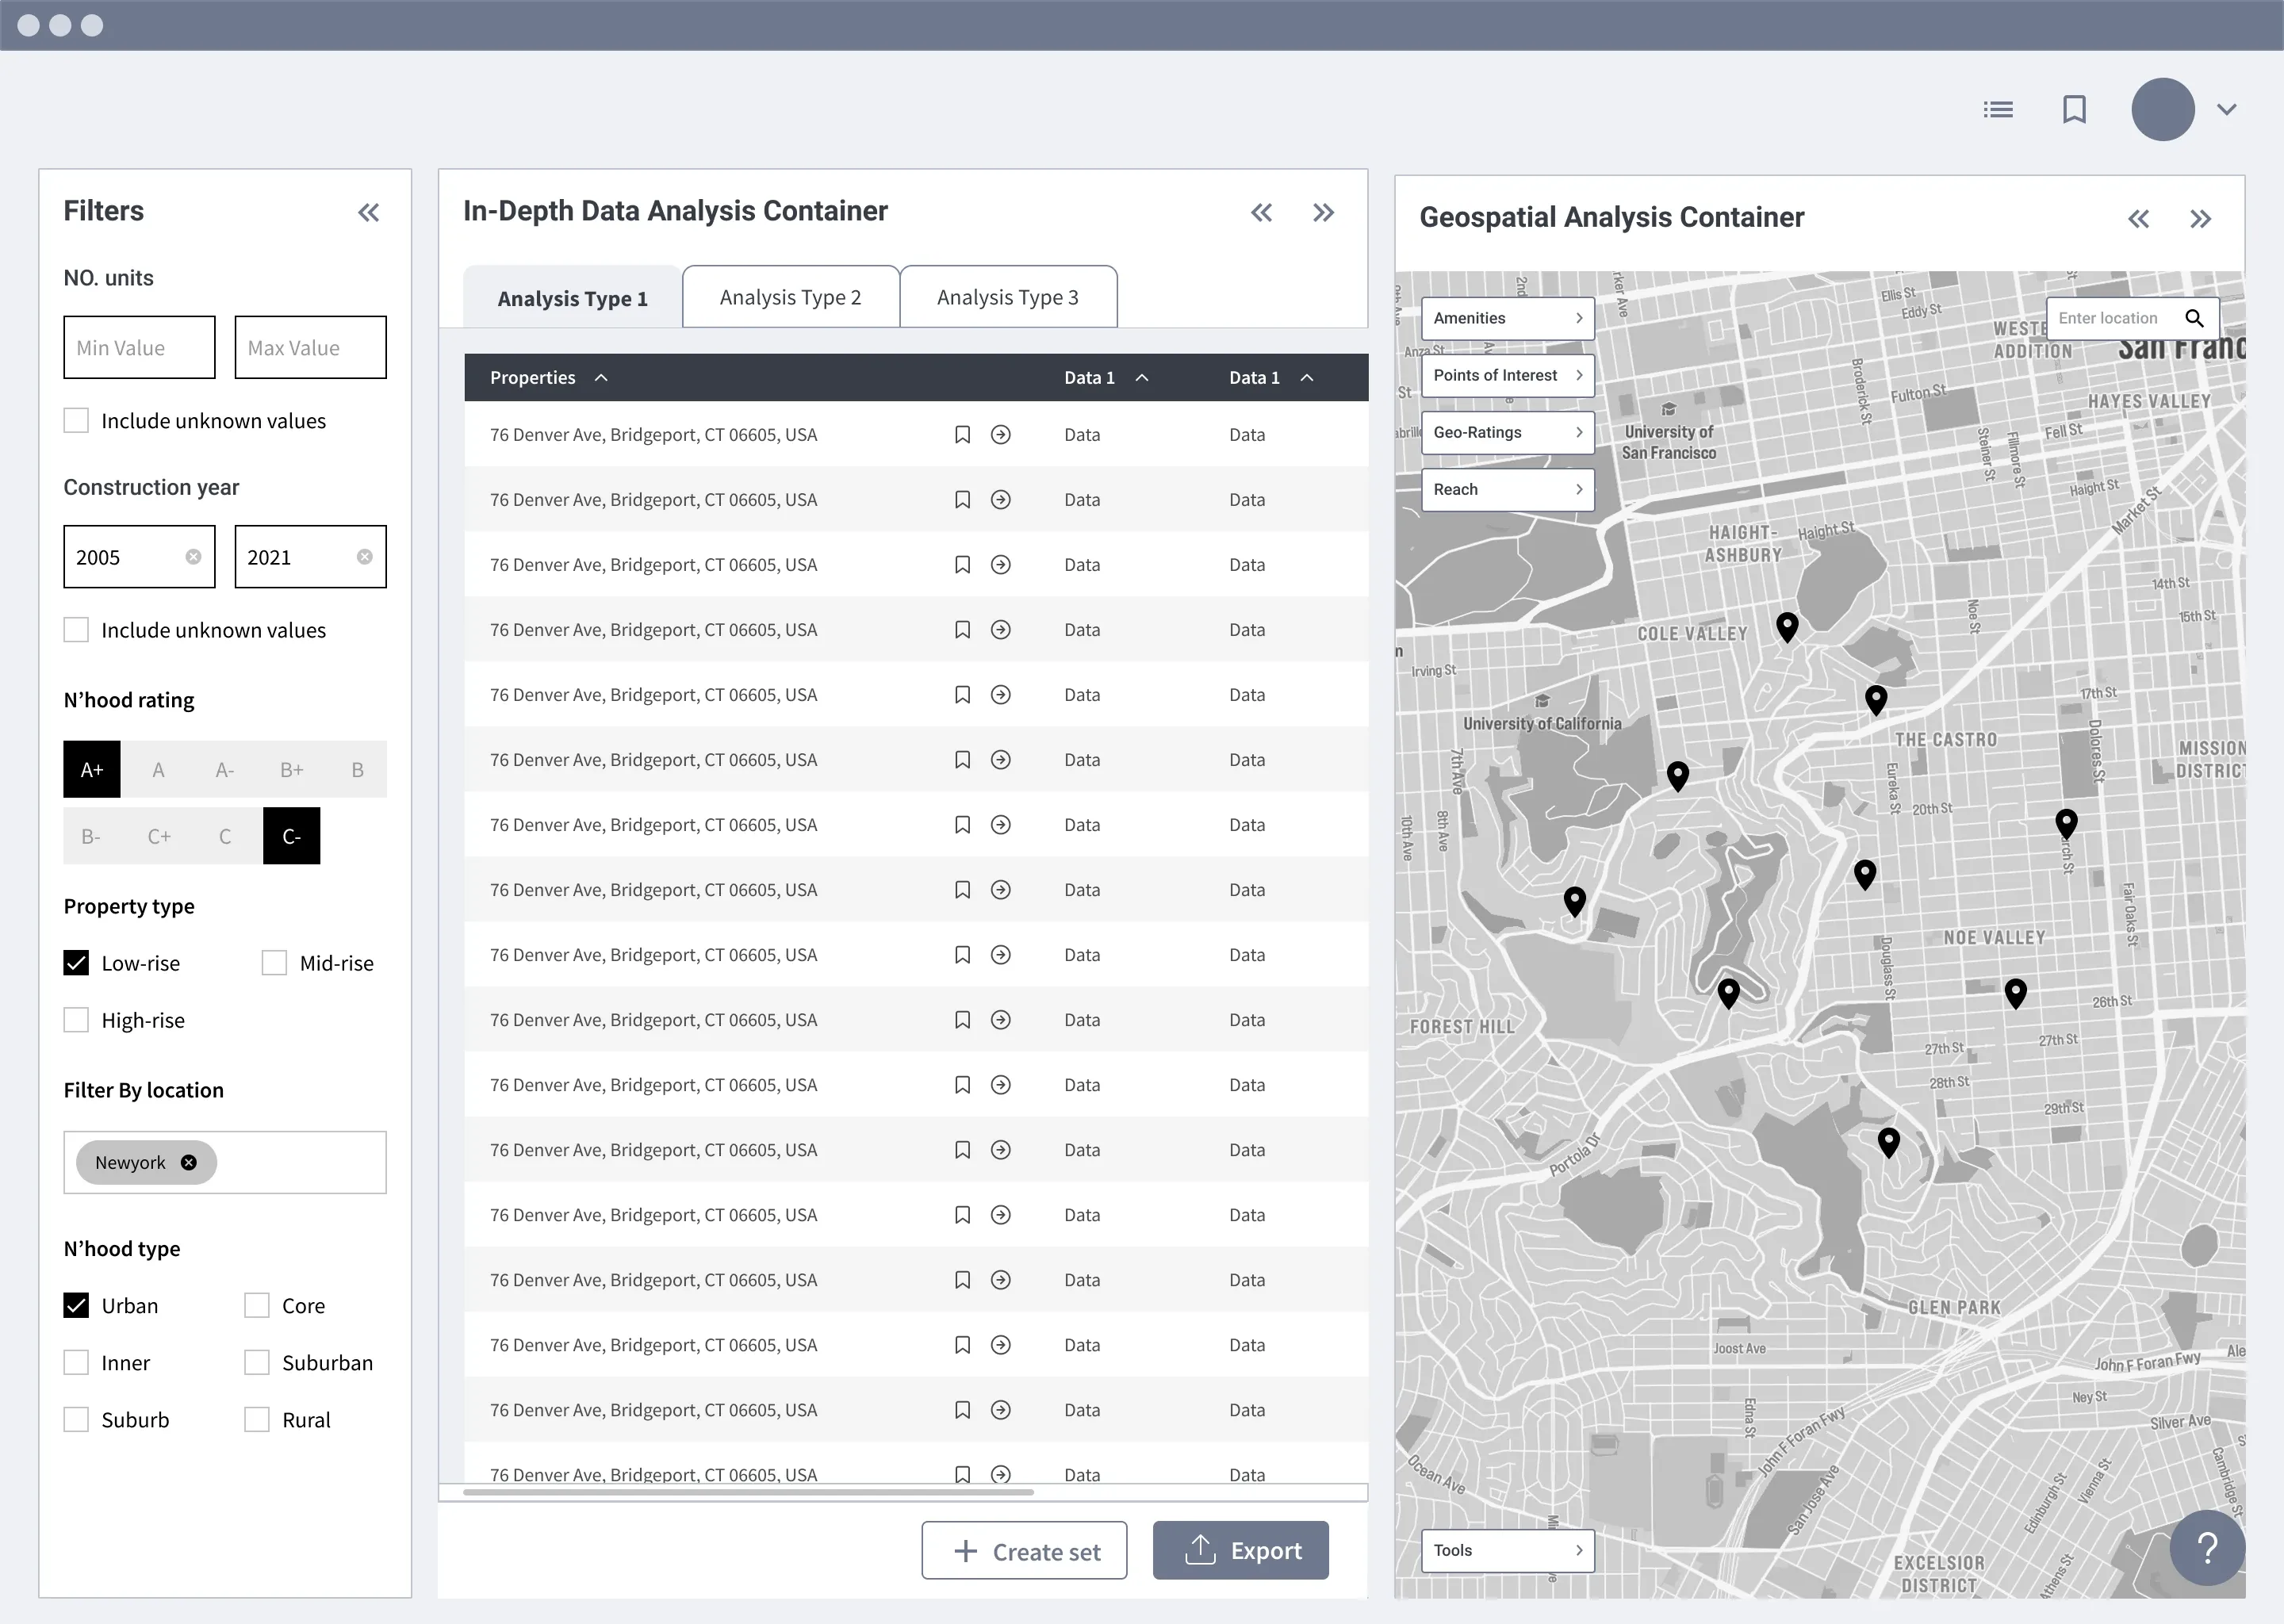Check Mid-rise property type
This screenshot has height=1624, width=2284.
(x=274, y=962)
